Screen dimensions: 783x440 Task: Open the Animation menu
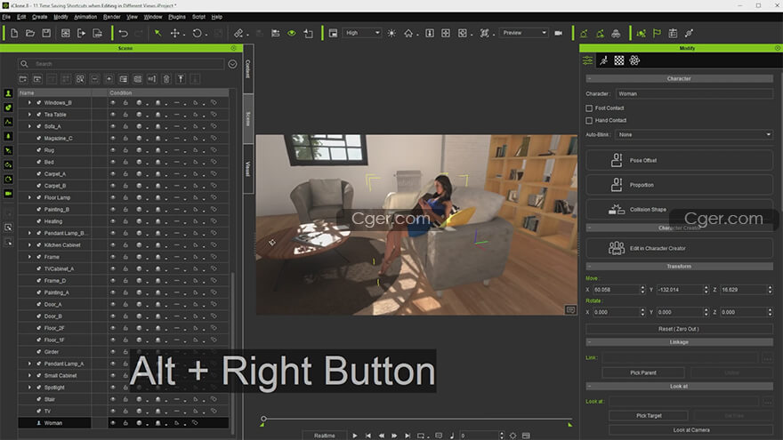click(85, 17)
